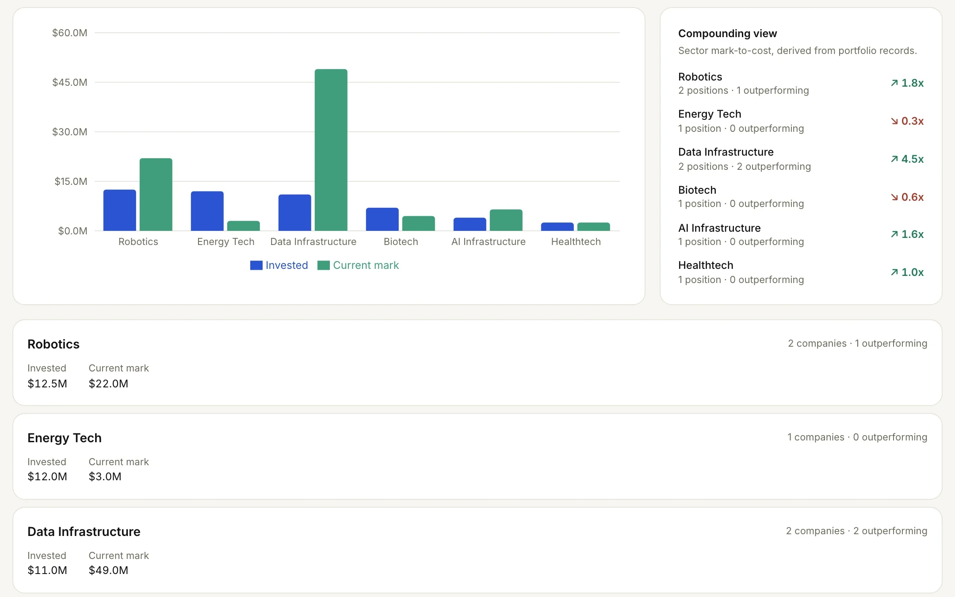Viewport: 955px width, 597px height.
Task: Click the green Current mark legend swatch
Action: coord(324,265)
